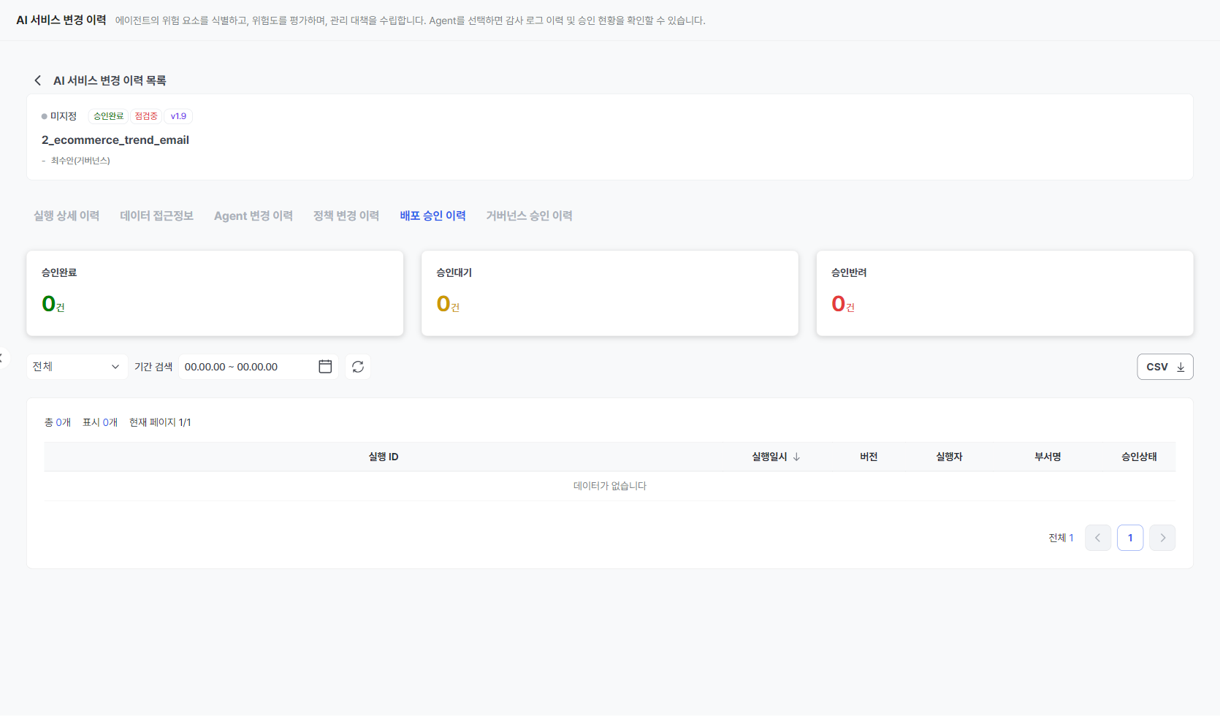Click the 데이터가 없습니다 empty message
1220x716 pixels.
610,486
